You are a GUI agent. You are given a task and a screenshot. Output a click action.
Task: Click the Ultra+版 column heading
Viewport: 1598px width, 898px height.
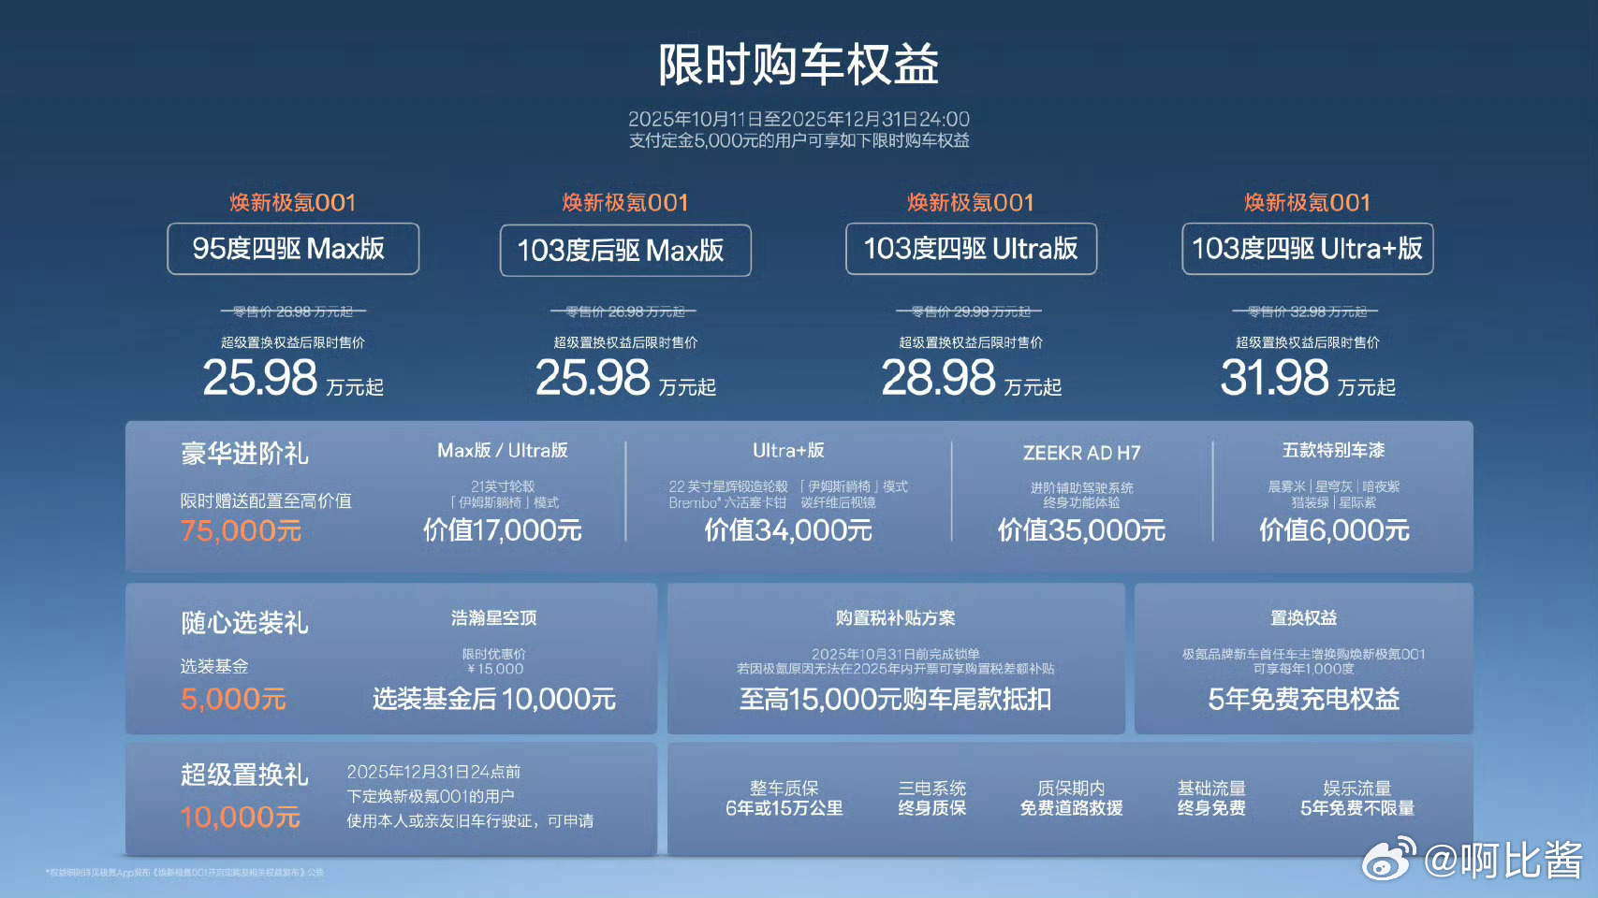tap(788, 451)
